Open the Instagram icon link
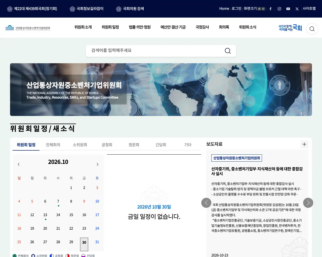 [279, 9]
